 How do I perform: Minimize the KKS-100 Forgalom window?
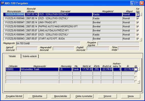tap(132, 3)
